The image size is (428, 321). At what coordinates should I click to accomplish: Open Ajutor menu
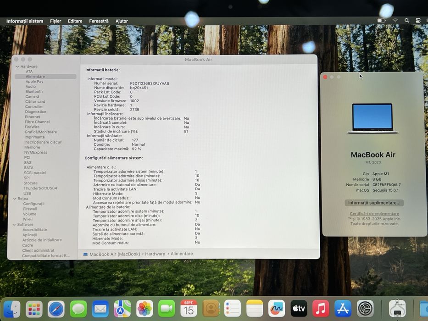coord(122,21)
